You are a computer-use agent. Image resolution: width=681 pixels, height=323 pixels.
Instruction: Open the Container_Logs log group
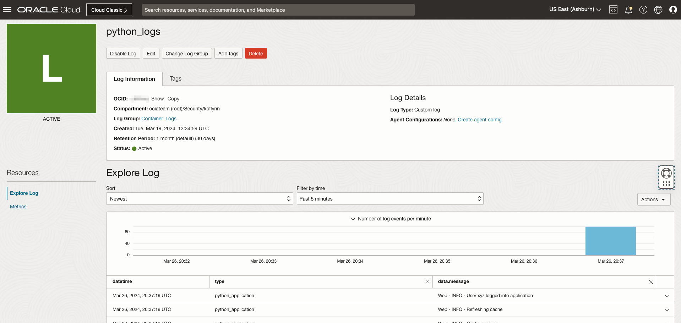[x=159, y=119]
